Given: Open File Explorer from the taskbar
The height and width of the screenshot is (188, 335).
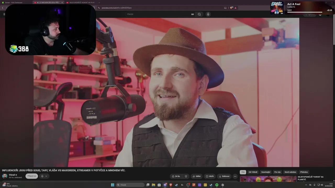Looking at the screenshot, I should (154, 185).
